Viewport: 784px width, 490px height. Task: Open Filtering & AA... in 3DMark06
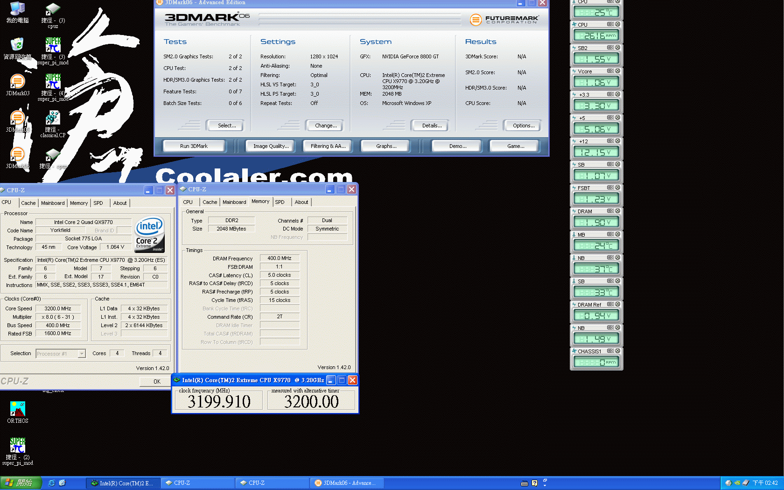[328, 146]
